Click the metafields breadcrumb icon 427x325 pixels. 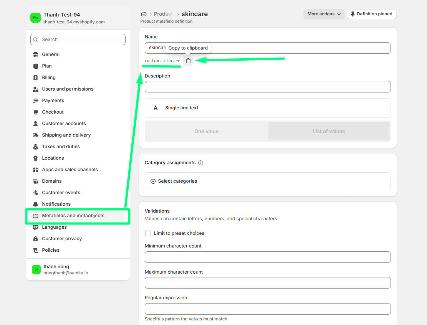144,14
